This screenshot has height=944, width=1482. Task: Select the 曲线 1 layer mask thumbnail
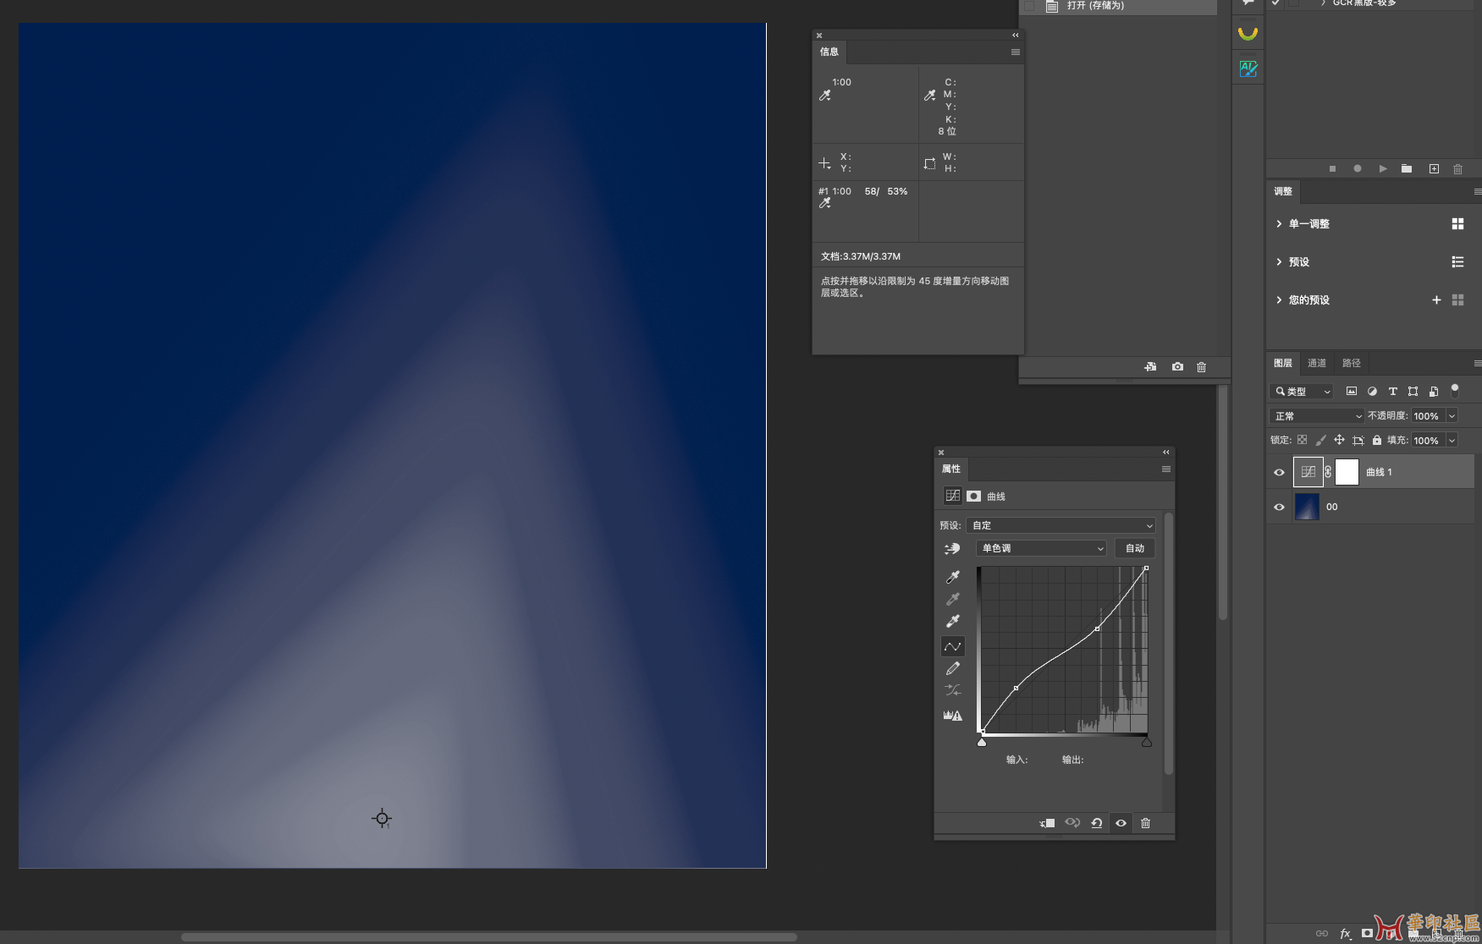point(1346,472)
